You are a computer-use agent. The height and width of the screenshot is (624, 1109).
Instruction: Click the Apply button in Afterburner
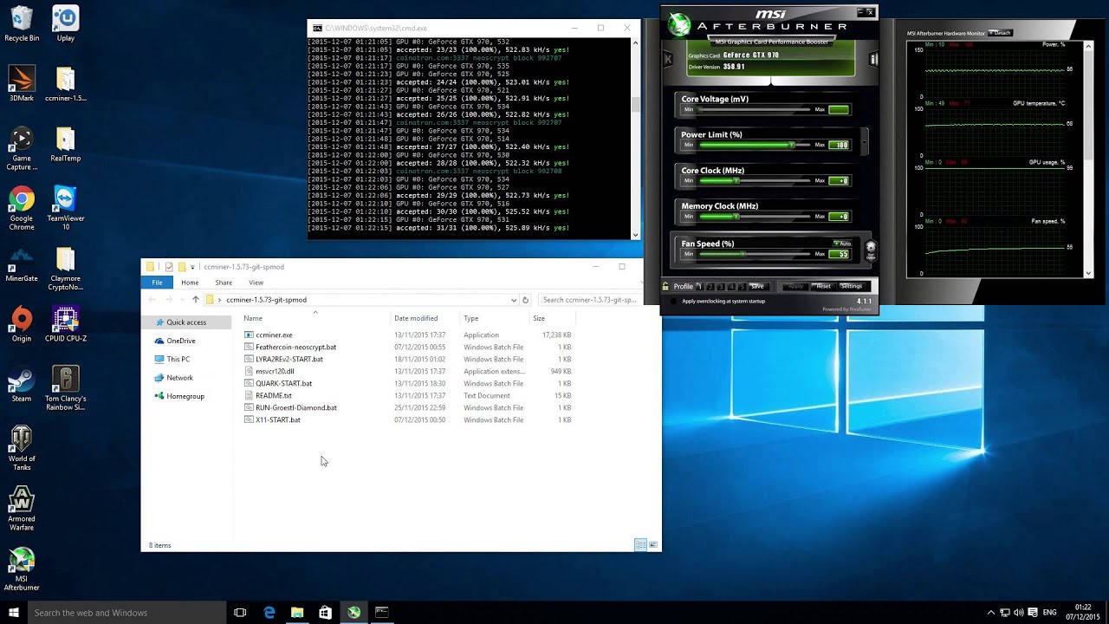(x=795, y=286)
